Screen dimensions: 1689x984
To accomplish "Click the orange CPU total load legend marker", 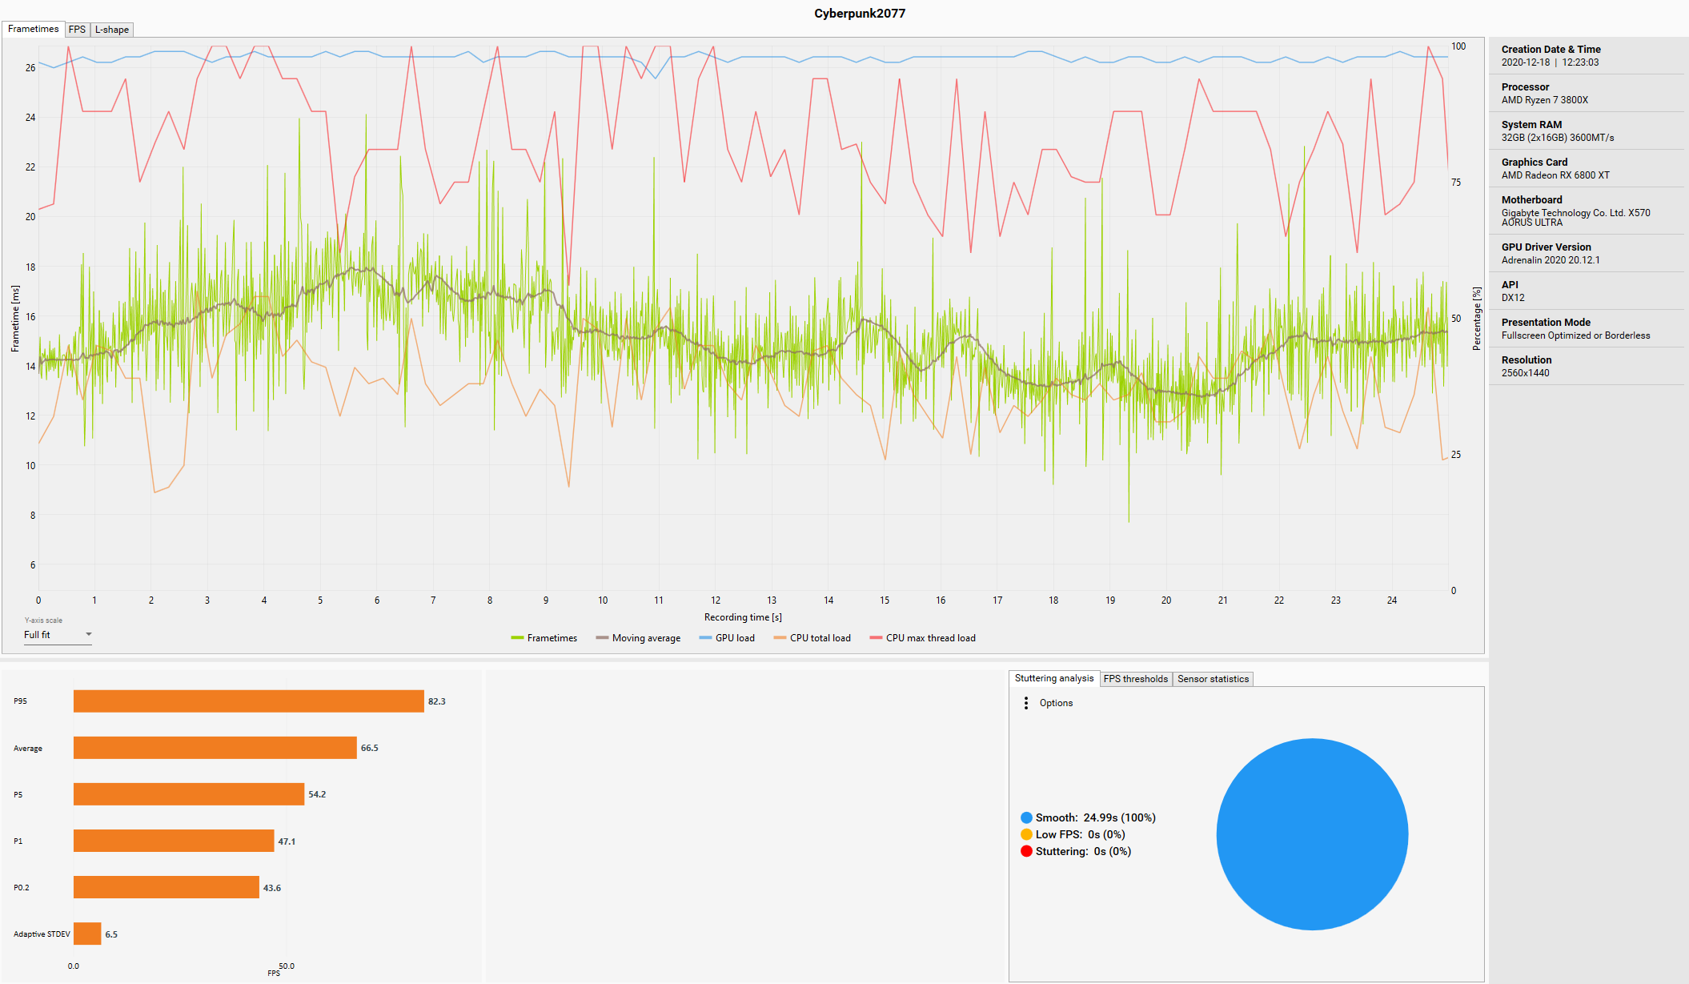I will (x=780, y=638).
